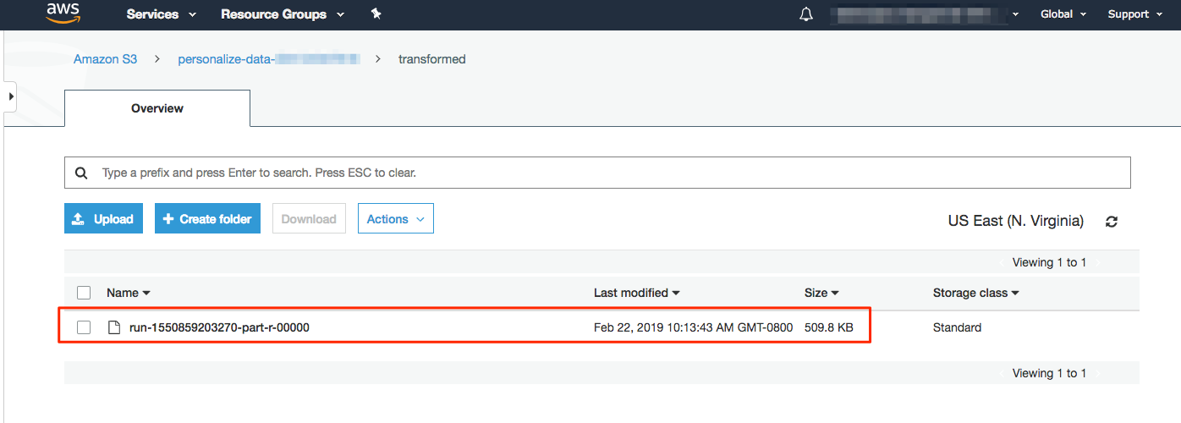Click the AWS logo home icon
Screen dimensions: 1181x423
tap(63, 14)
